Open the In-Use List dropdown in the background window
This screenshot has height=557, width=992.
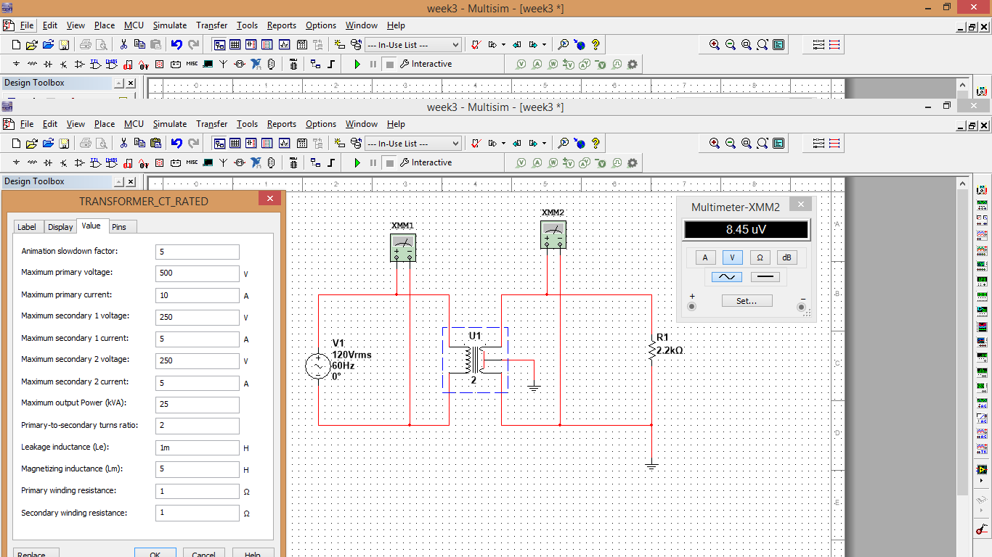[412, 45]
